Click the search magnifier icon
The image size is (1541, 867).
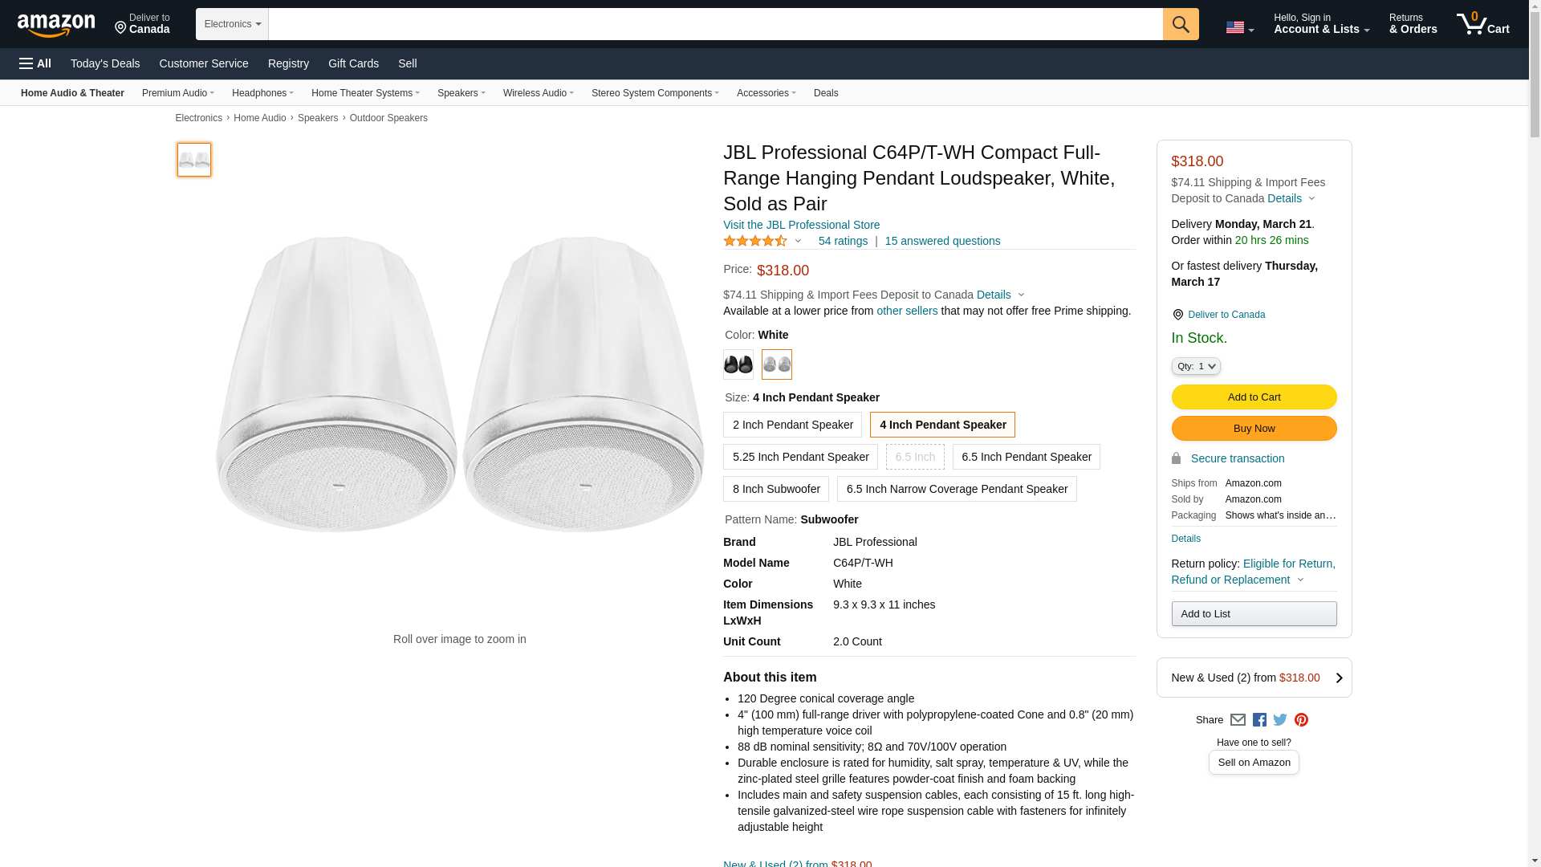coord(1180,24)
